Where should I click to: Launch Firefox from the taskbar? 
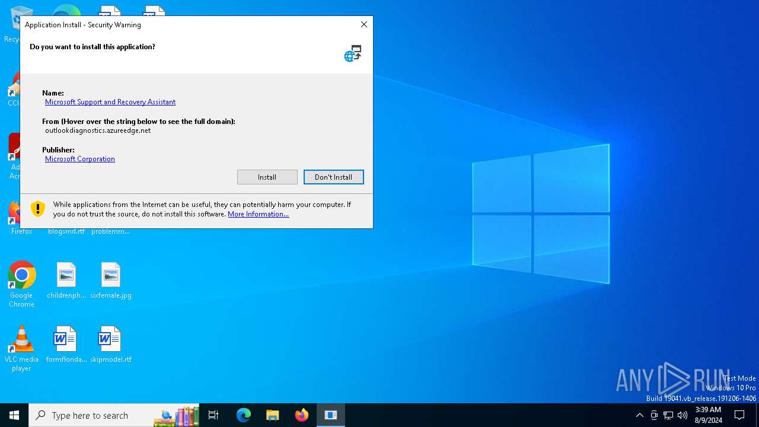302,415
